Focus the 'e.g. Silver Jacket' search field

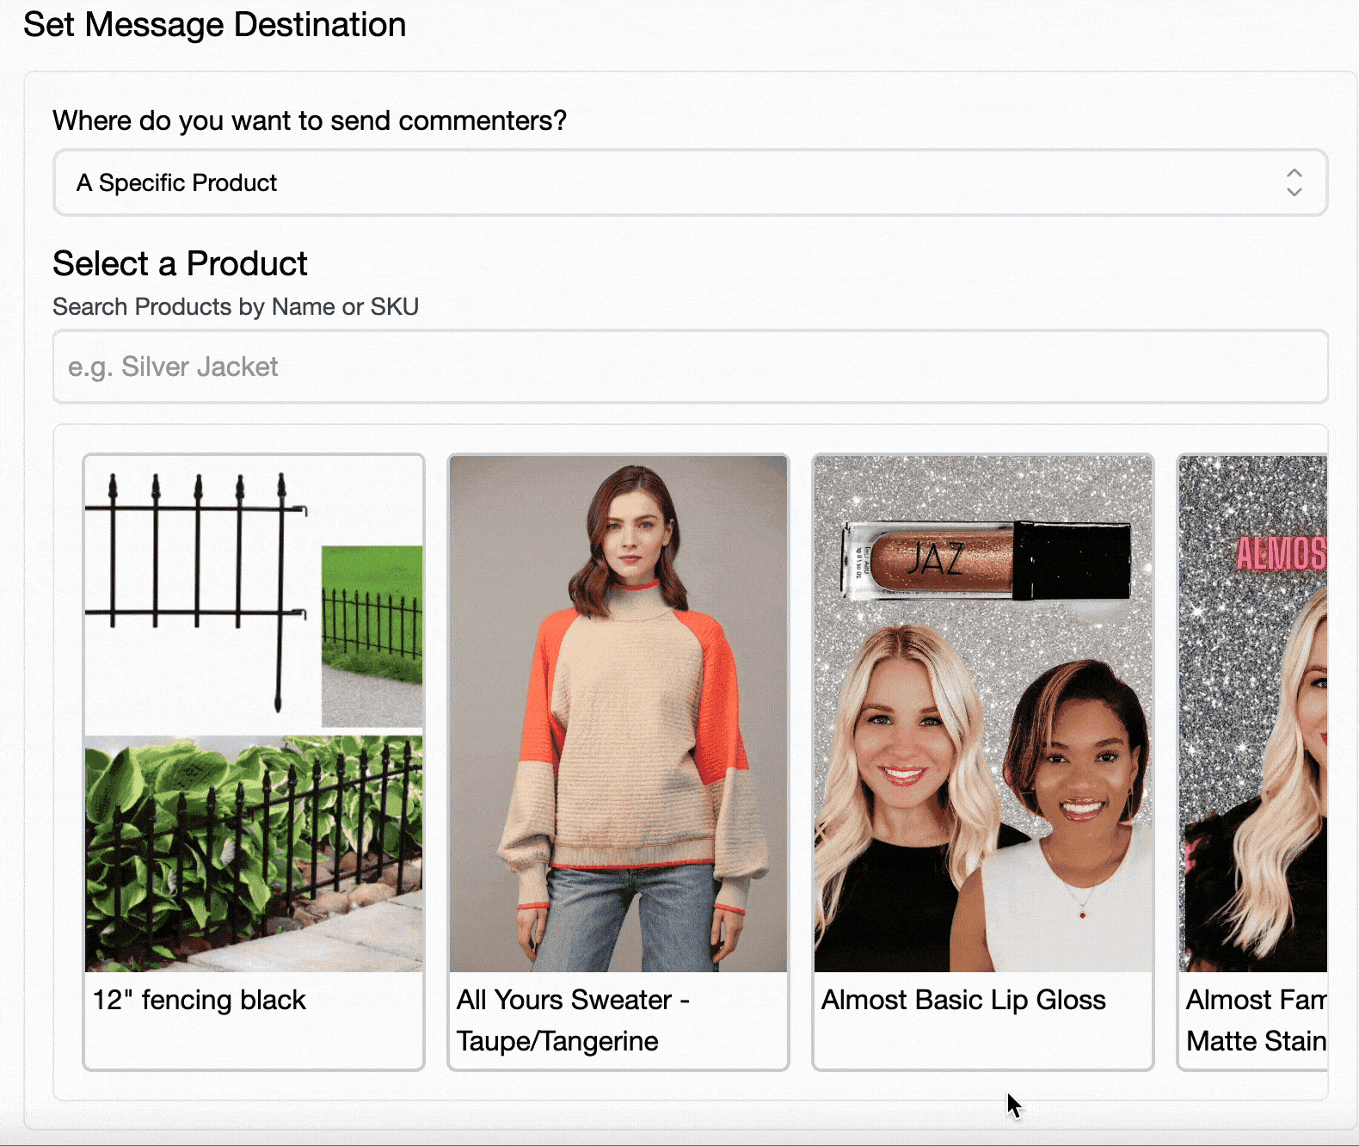[x=690, y=367]
